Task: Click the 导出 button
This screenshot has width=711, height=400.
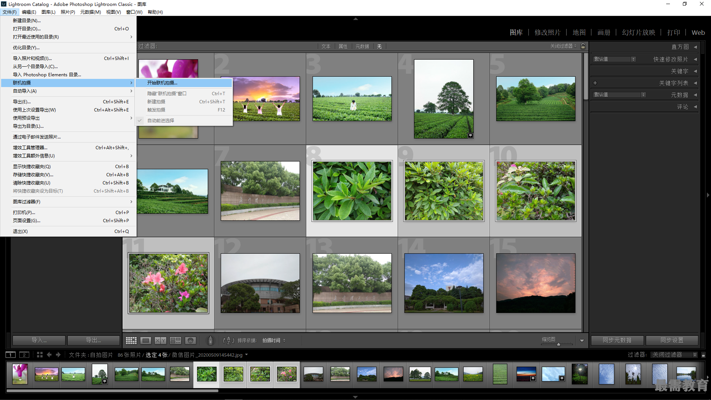Action: coord(94,340)
